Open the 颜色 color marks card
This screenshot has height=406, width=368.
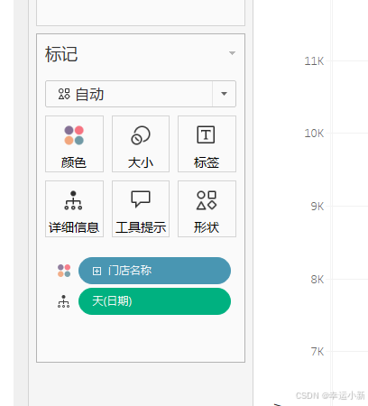point(74,143)
